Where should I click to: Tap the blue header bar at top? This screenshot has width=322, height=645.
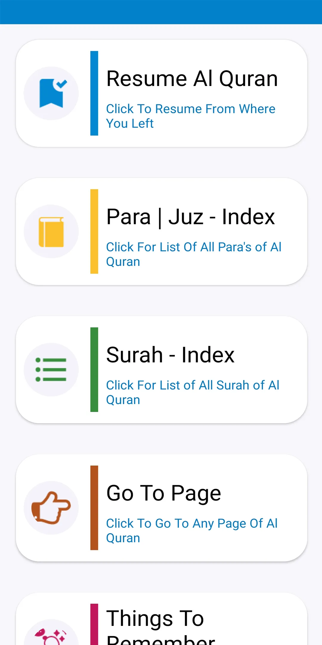[x=161, y=12]
